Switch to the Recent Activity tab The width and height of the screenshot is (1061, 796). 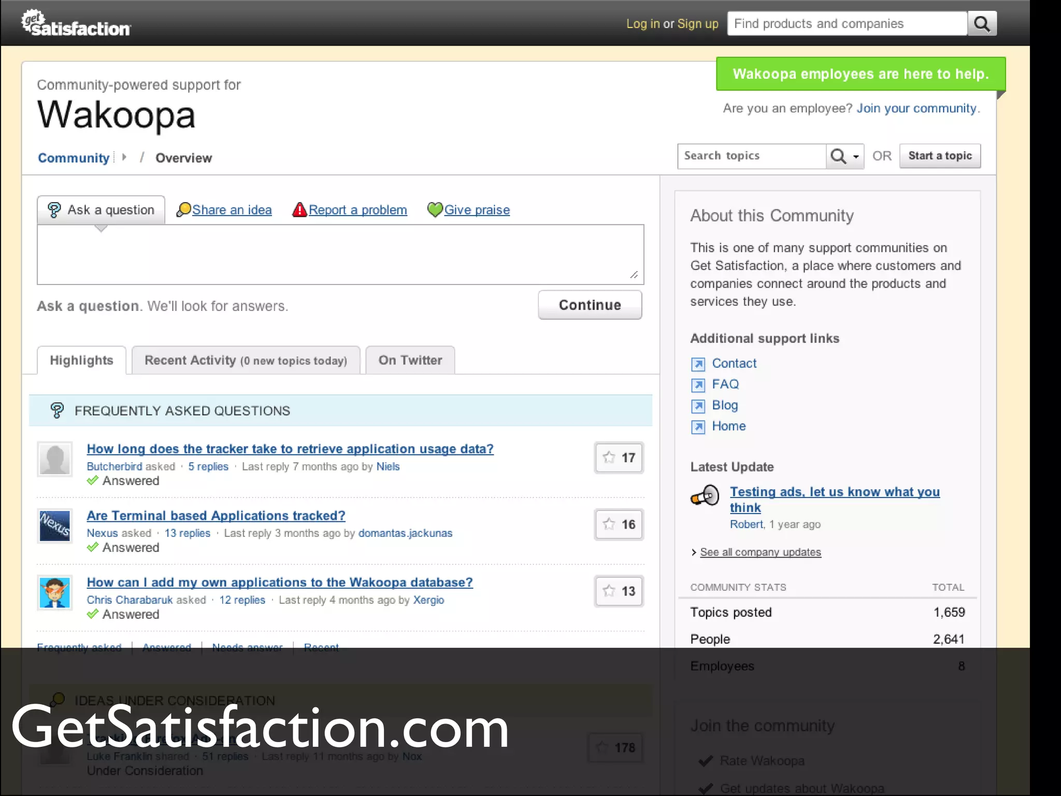[x=246, y=360]
